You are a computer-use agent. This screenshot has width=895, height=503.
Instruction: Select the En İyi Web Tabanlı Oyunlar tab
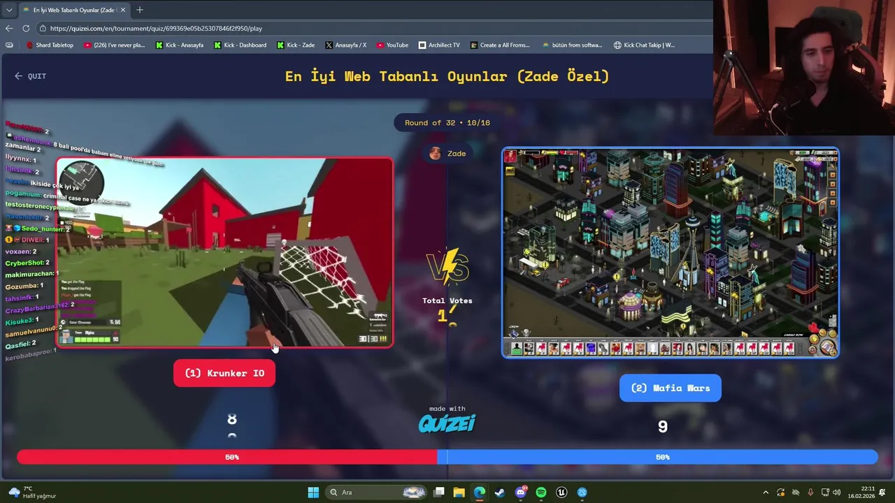click(x=73, y=10)
